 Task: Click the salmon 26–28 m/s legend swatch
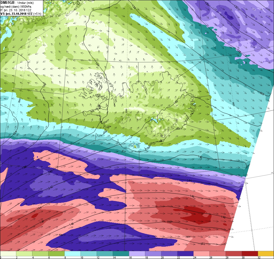pos(218,254)
